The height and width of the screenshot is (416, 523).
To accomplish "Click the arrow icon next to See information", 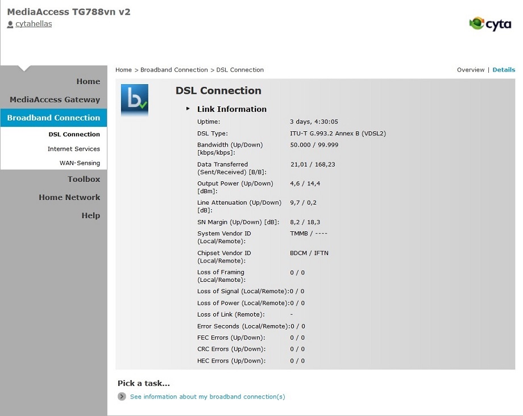I will click(x=122, y=397).
